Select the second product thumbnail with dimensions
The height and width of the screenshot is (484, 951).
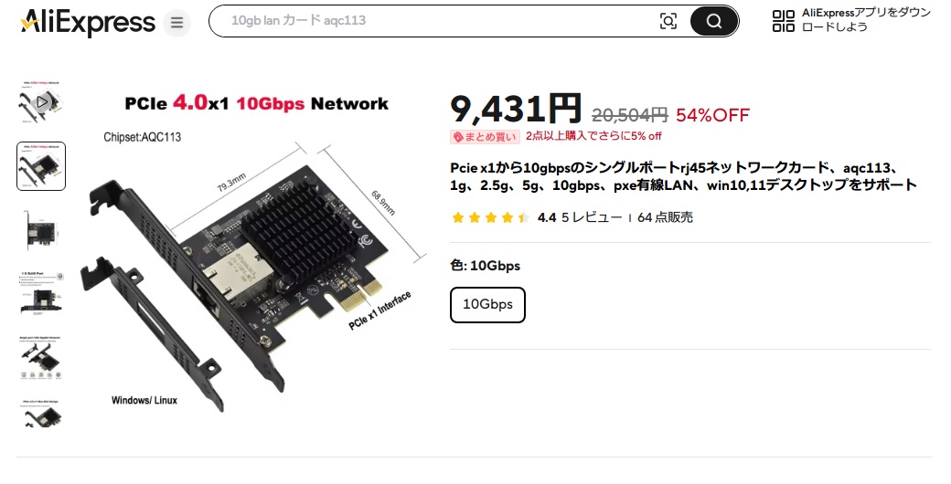point(41,166)
